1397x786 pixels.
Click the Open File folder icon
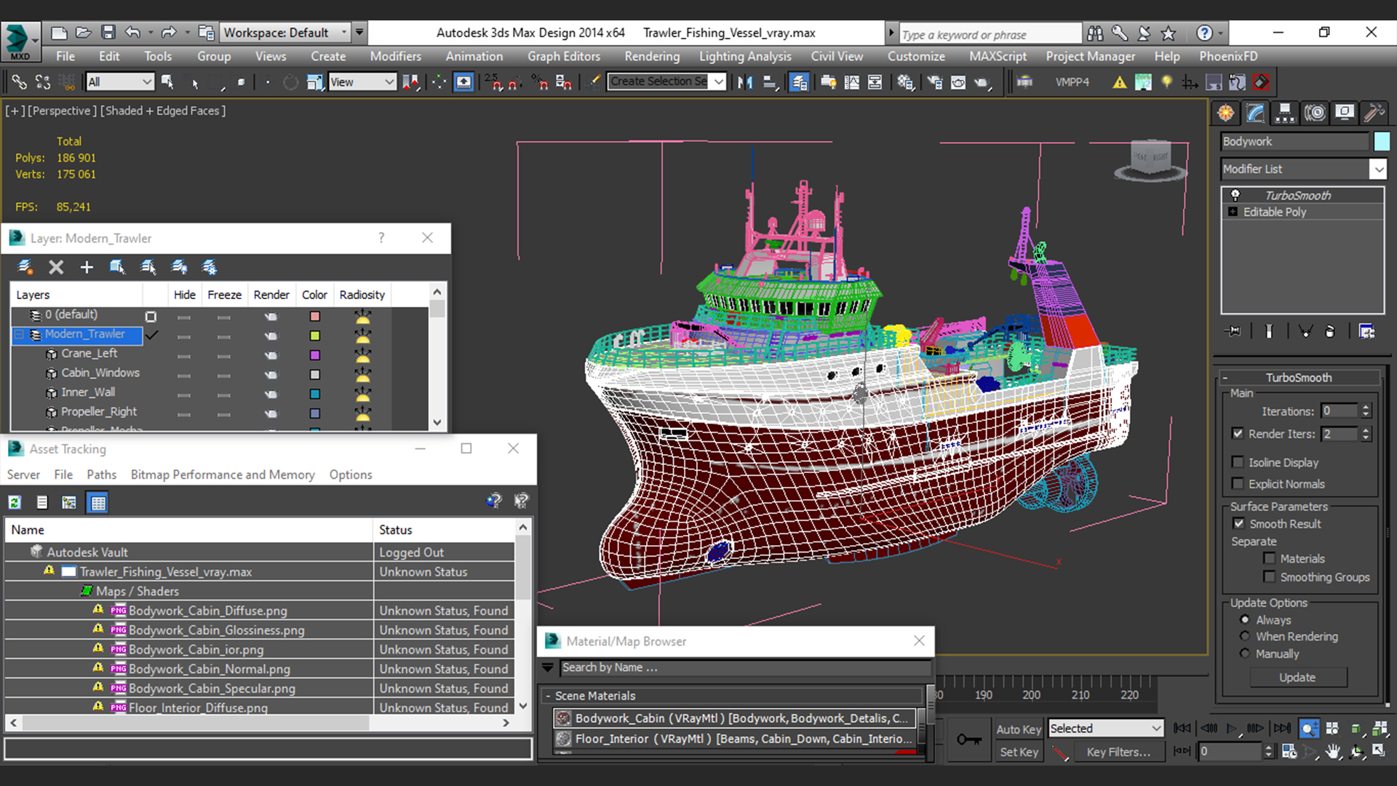(84, 33)
